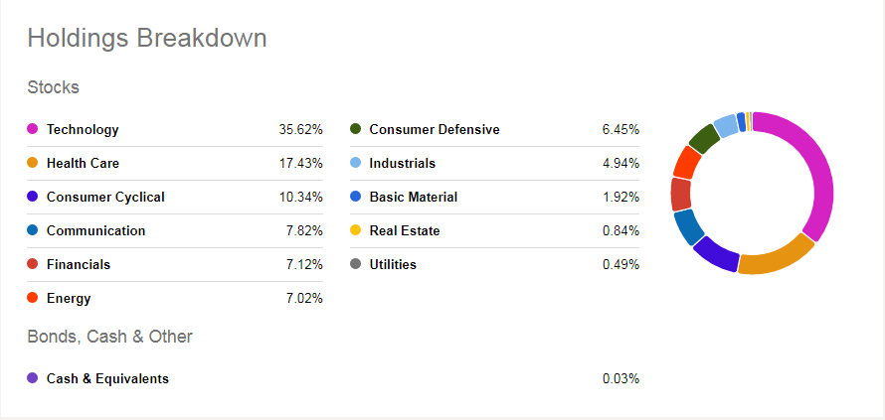Click the green Consumer Defensive legend dot
The width and height of the screenshot is (885, 420).
[x=355, y=129]
